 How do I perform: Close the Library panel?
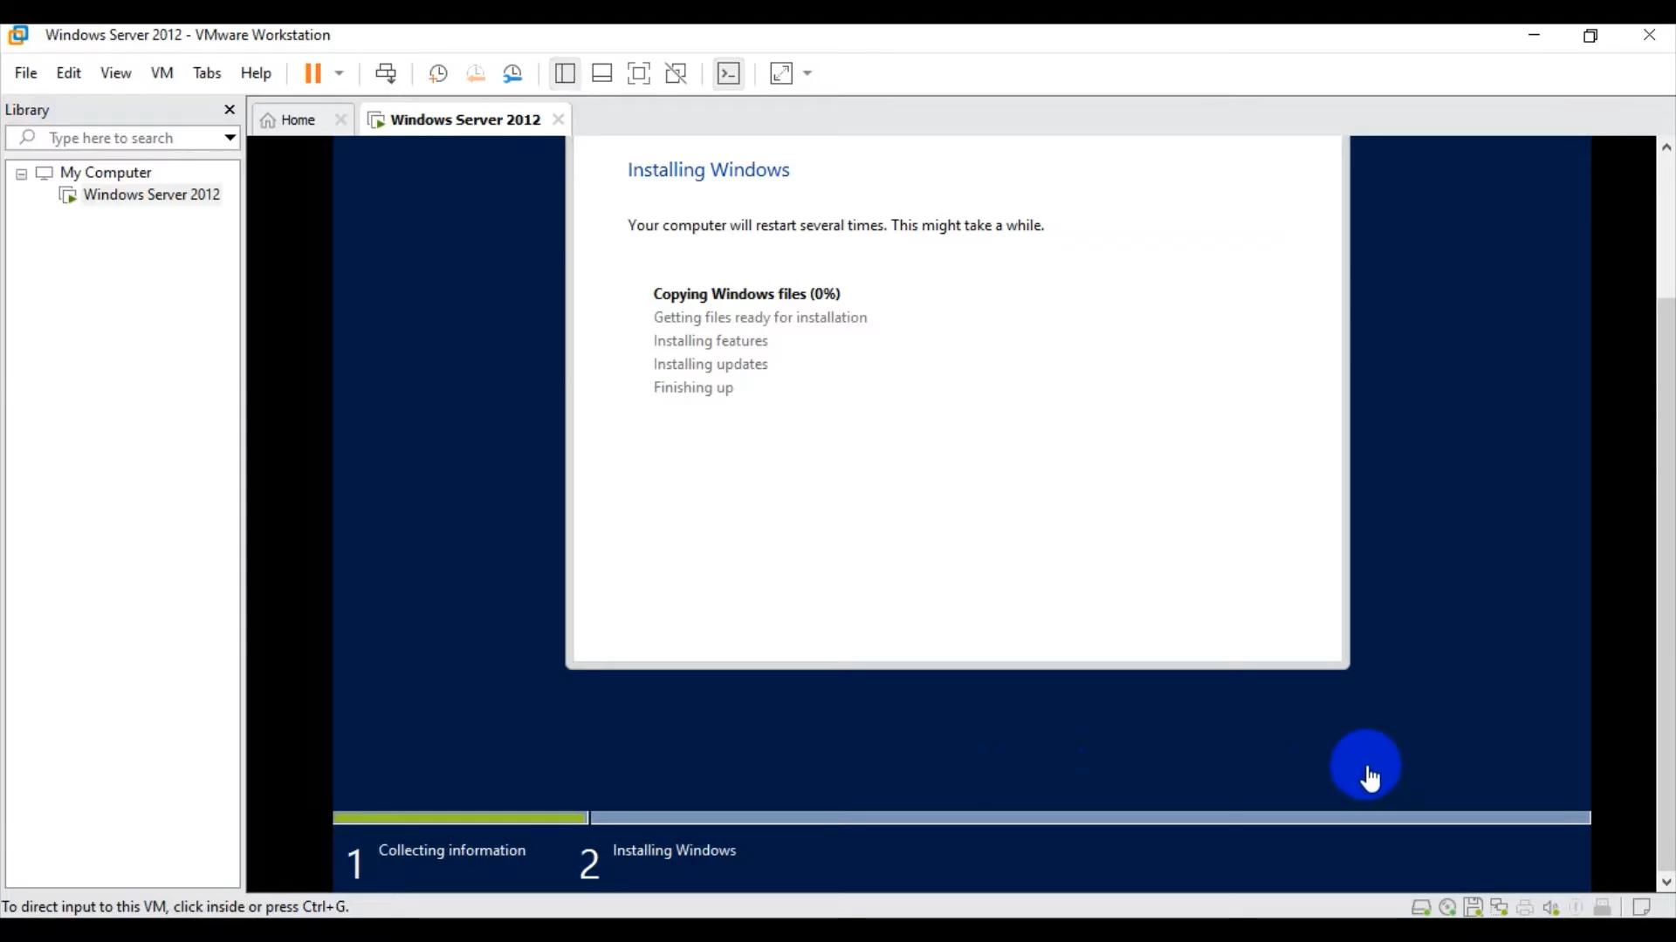[230, 110]
